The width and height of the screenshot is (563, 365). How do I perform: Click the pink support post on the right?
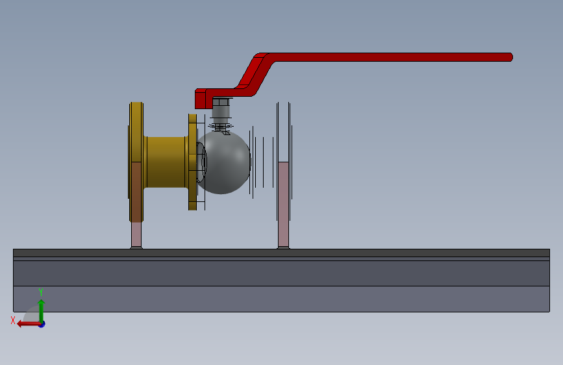tap(283, 204)
